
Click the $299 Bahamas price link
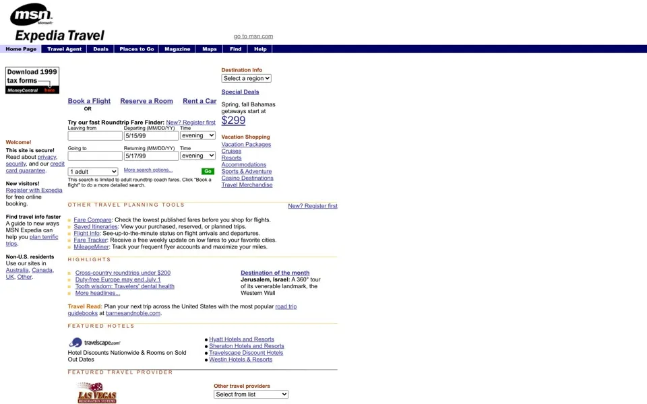pyautogui.click(x=233, y=121)
